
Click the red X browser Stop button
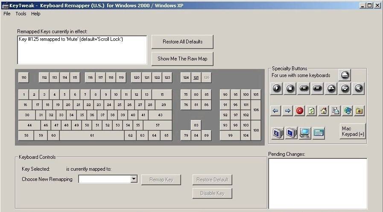299,111
